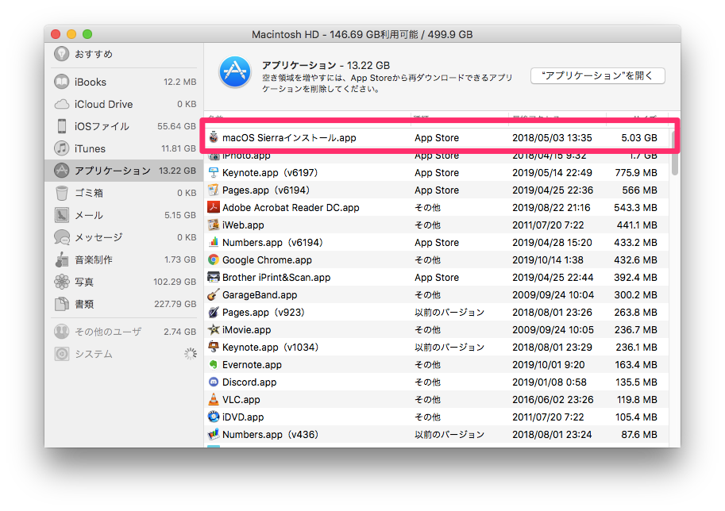Viewport: 725px width, 511px height.
Task: Click the iMovie.app star icon
Action: pyautogui.click(x=213, y=329)
